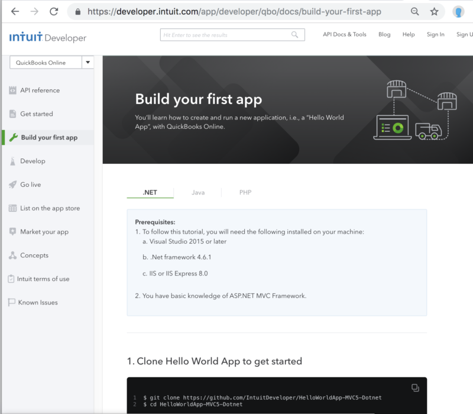Open the QuickBooks Online product selector

click(x=51, y=63)
